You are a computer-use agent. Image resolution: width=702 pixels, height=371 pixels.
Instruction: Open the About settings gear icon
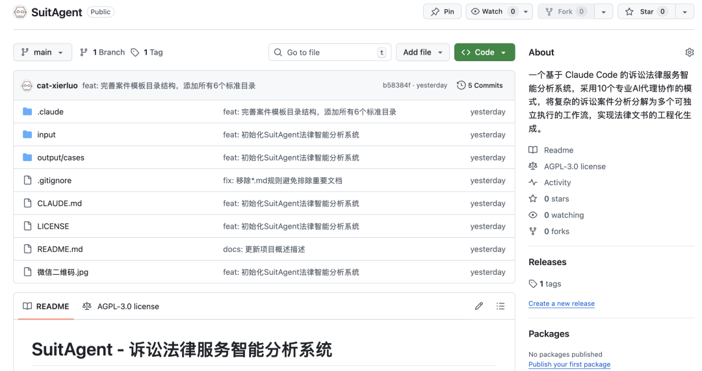coord(689,53)
